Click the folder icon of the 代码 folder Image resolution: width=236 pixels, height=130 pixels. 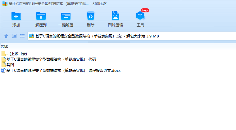(x=3, y=59)
